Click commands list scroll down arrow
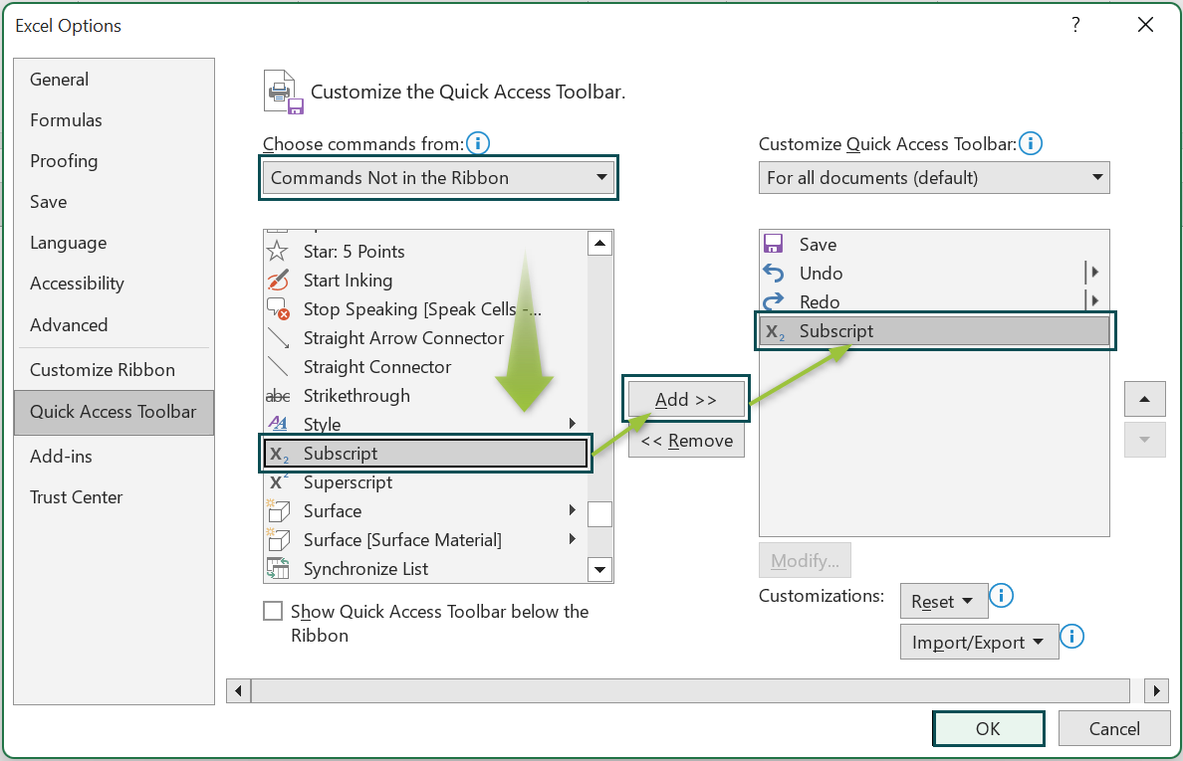Viewport: 1183px width, 761px height. pyautogui.click(x=599, y=570)
